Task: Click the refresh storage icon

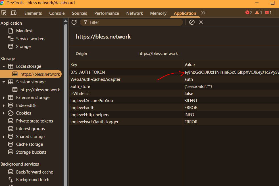Action: tap(74, 22)
